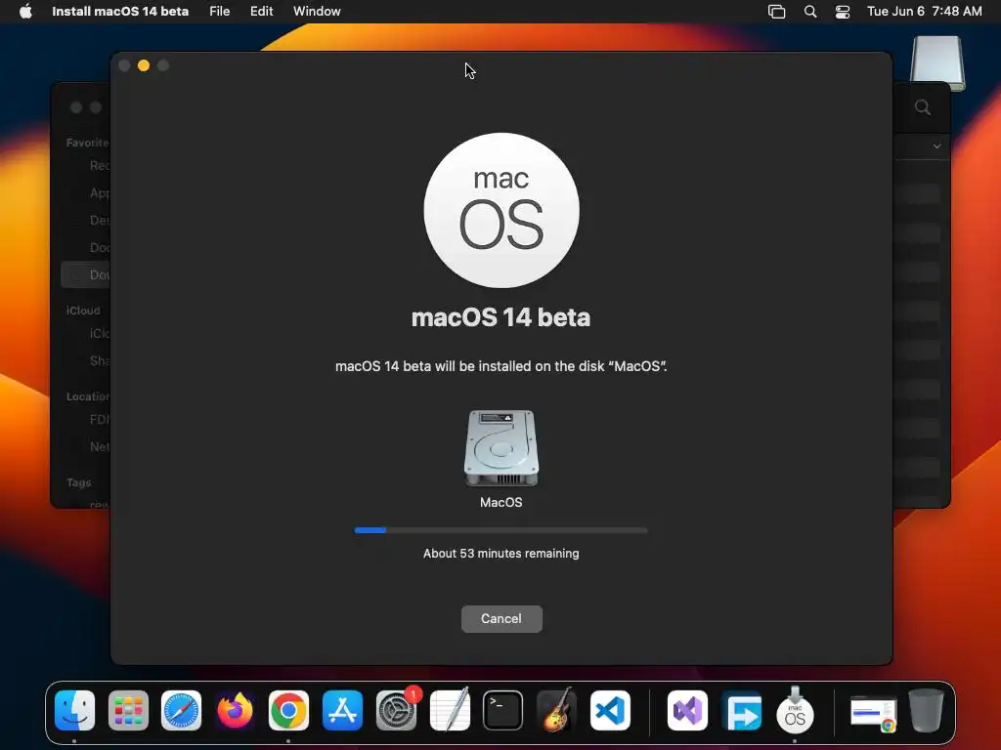Click the 'will be installed on the disk' message
This screenshot has width=1001, height=750.
pos(501,366)
